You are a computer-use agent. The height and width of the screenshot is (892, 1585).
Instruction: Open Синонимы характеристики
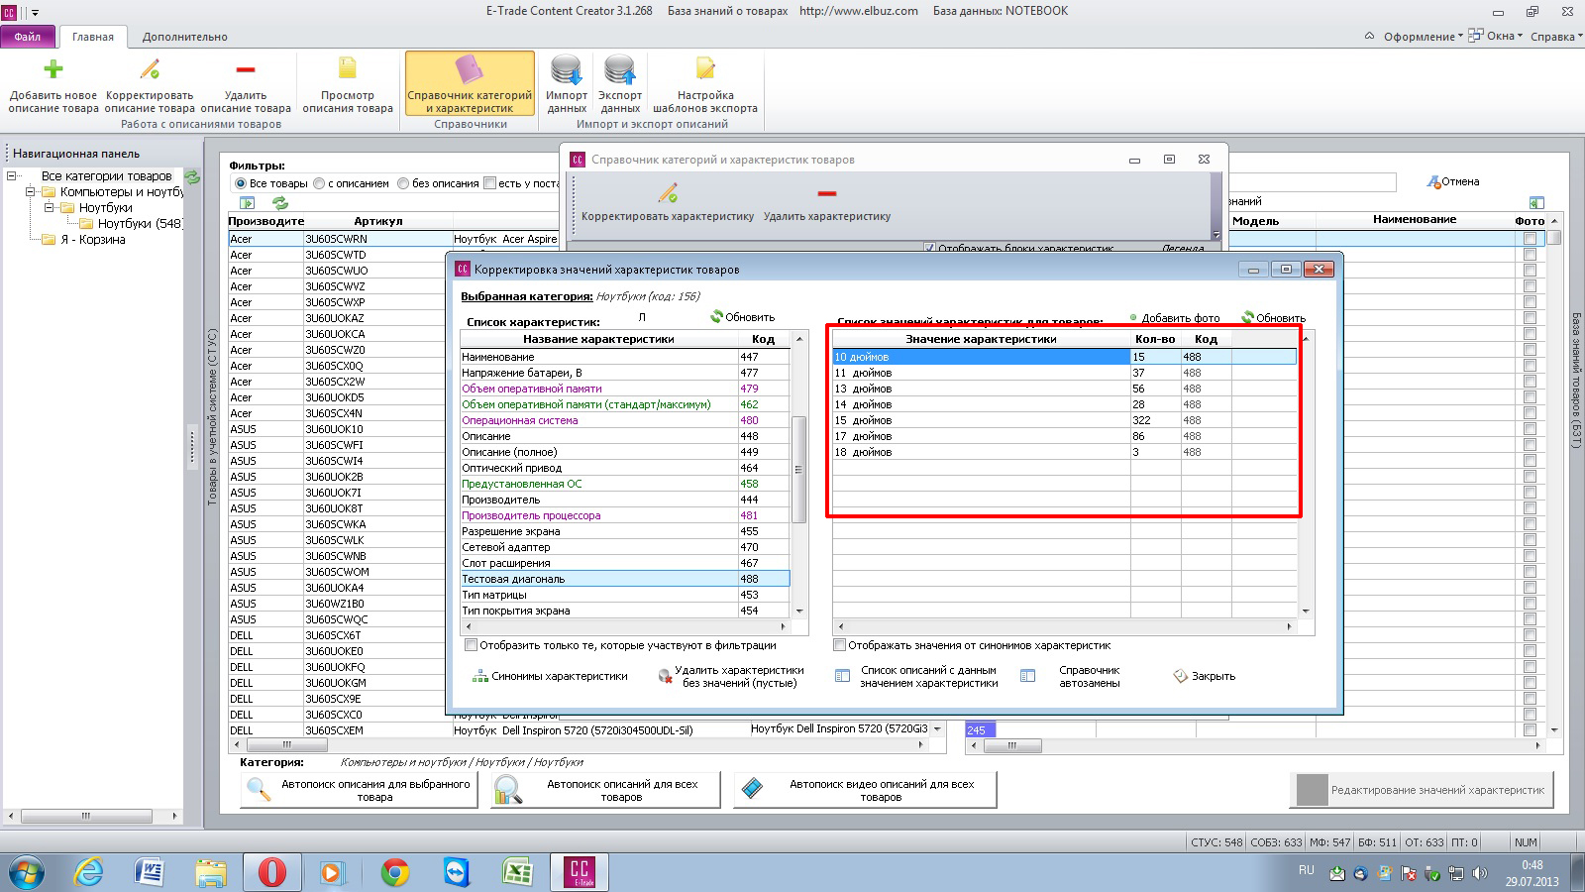point(550,676)
